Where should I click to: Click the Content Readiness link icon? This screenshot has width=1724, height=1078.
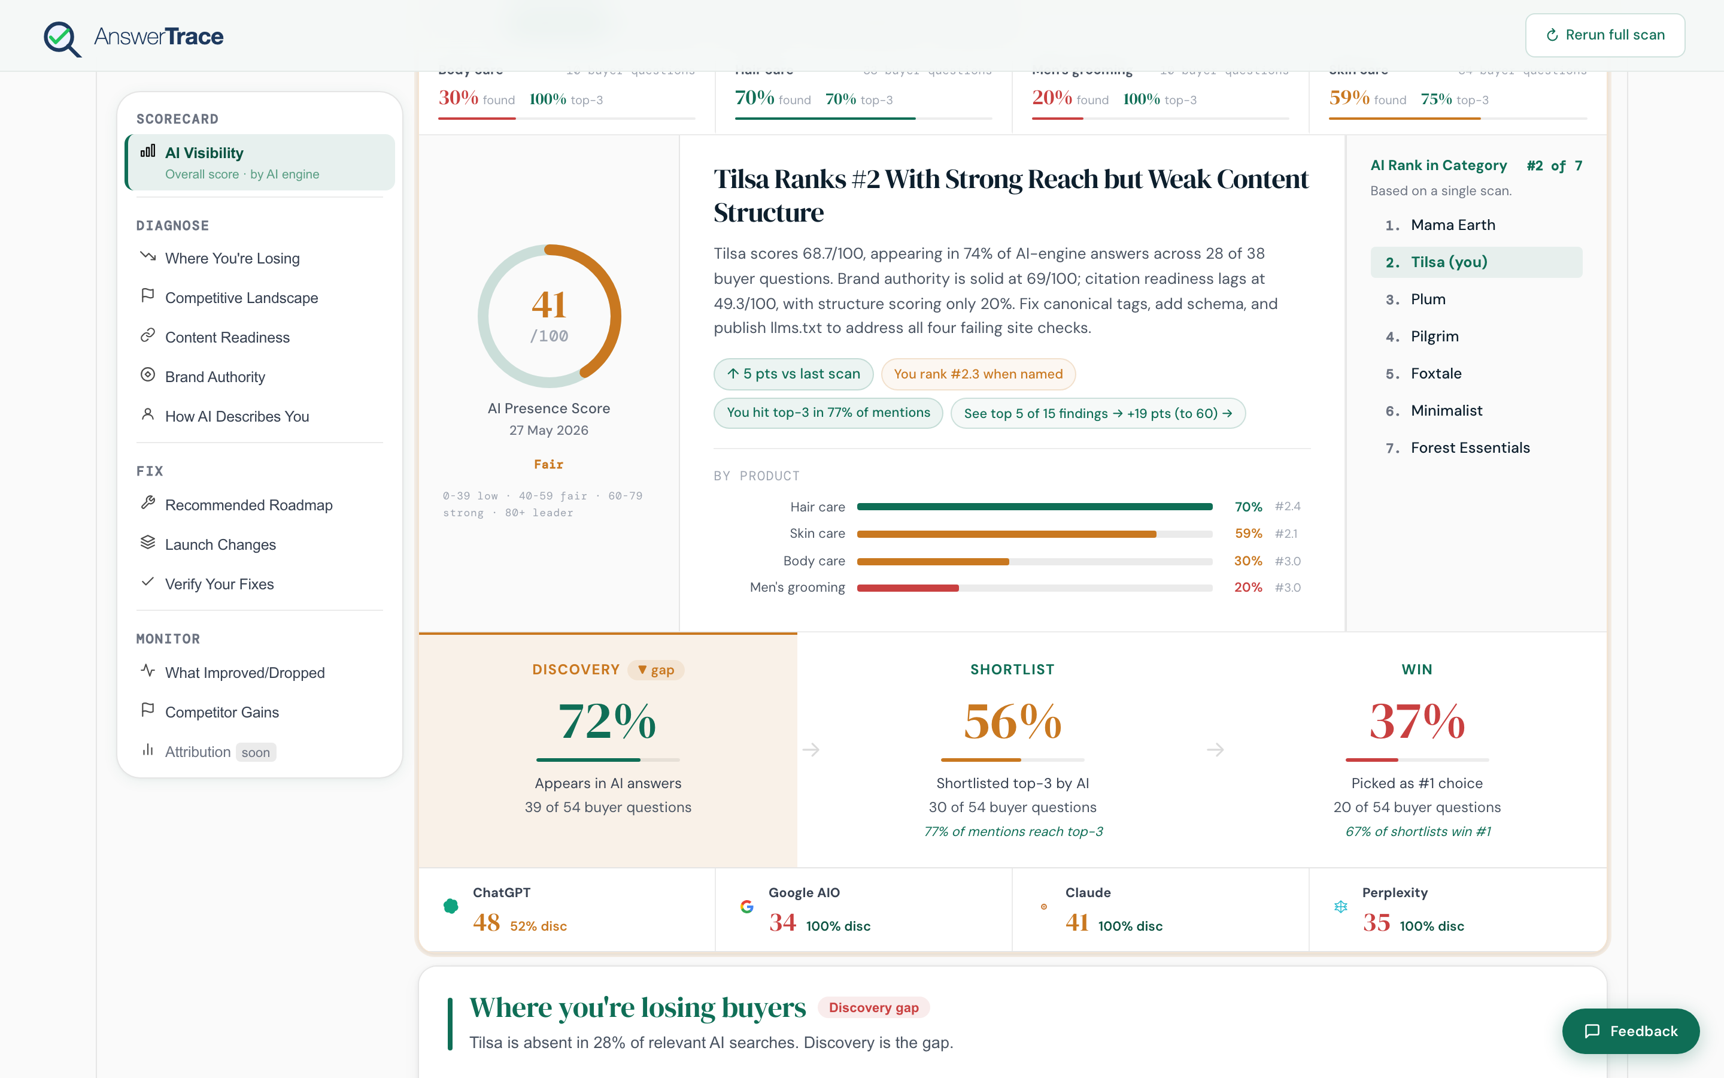click(147, 335)
